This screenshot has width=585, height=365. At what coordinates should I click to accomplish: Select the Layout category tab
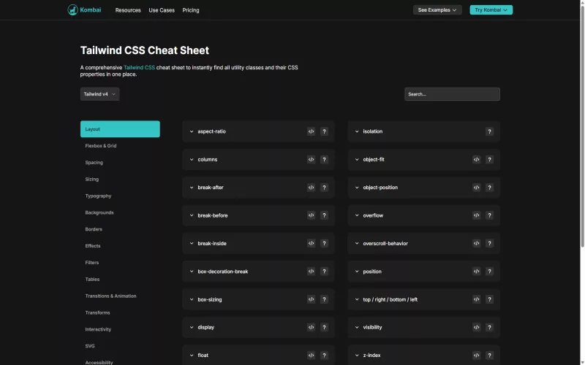tap(120, 129)
